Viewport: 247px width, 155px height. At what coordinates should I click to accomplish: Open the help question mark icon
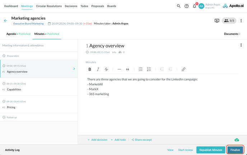(x=186, y=6)
